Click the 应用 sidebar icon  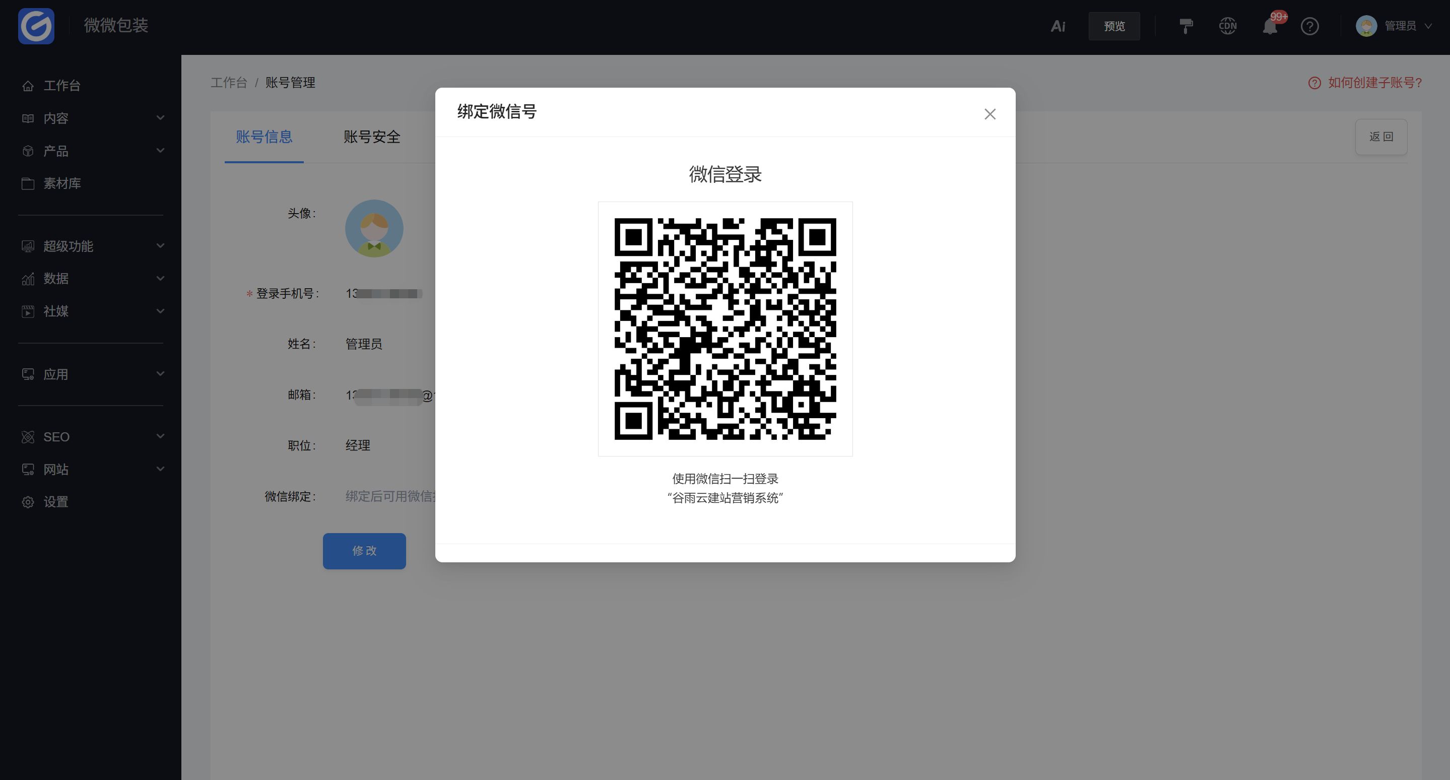click(28, 374)
